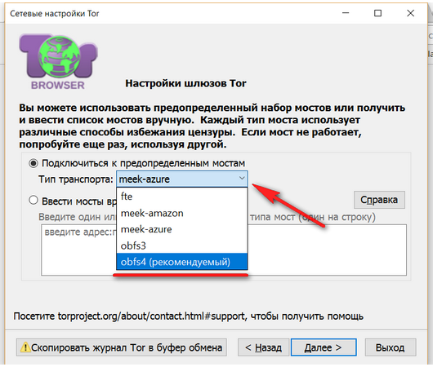
Task: Maximize the Tor network settings window
Action: (377, 13)
